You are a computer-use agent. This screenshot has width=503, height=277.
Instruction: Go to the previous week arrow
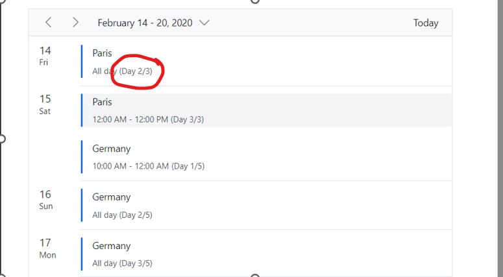tap(49, 23)
